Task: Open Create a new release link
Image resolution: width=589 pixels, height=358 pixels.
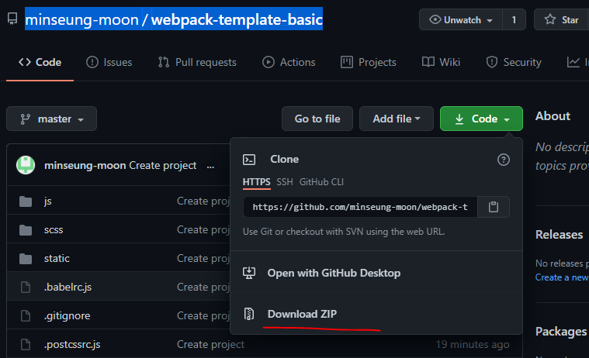Action: (562, 277)
